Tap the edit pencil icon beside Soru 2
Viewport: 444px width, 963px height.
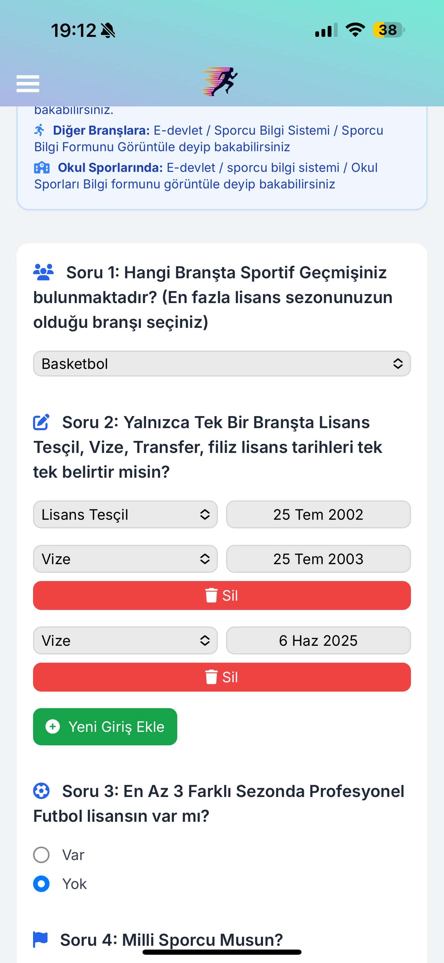pos(41,422)
